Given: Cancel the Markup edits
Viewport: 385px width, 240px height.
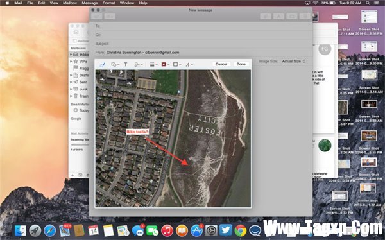Looking at the screenshot, I should point(221,64).
